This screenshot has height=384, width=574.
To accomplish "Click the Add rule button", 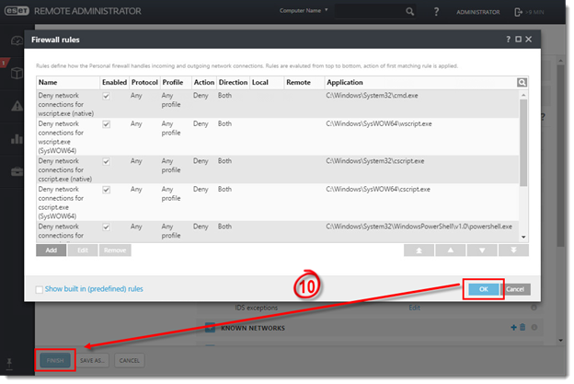I will 52,250.
